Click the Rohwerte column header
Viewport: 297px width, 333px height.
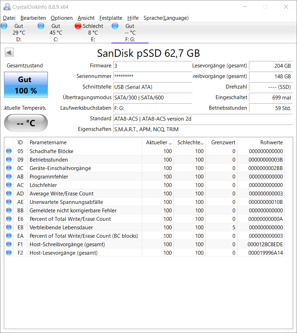261,142
